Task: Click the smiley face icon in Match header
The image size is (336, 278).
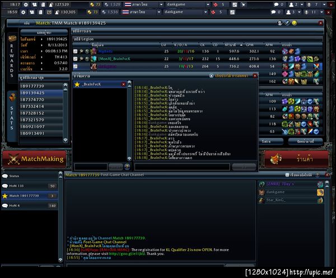Action: (x=295, y=23)
